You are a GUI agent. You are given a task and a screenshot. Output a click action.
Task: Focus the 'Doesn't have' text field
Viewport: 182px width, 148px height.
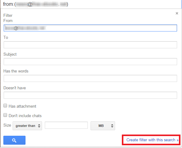(90, 95)
